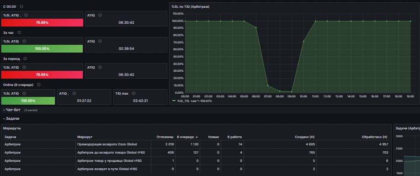Click info icon beside 'За час' heading
This screenshot has width=420, height=176.
tap(19, 32)
